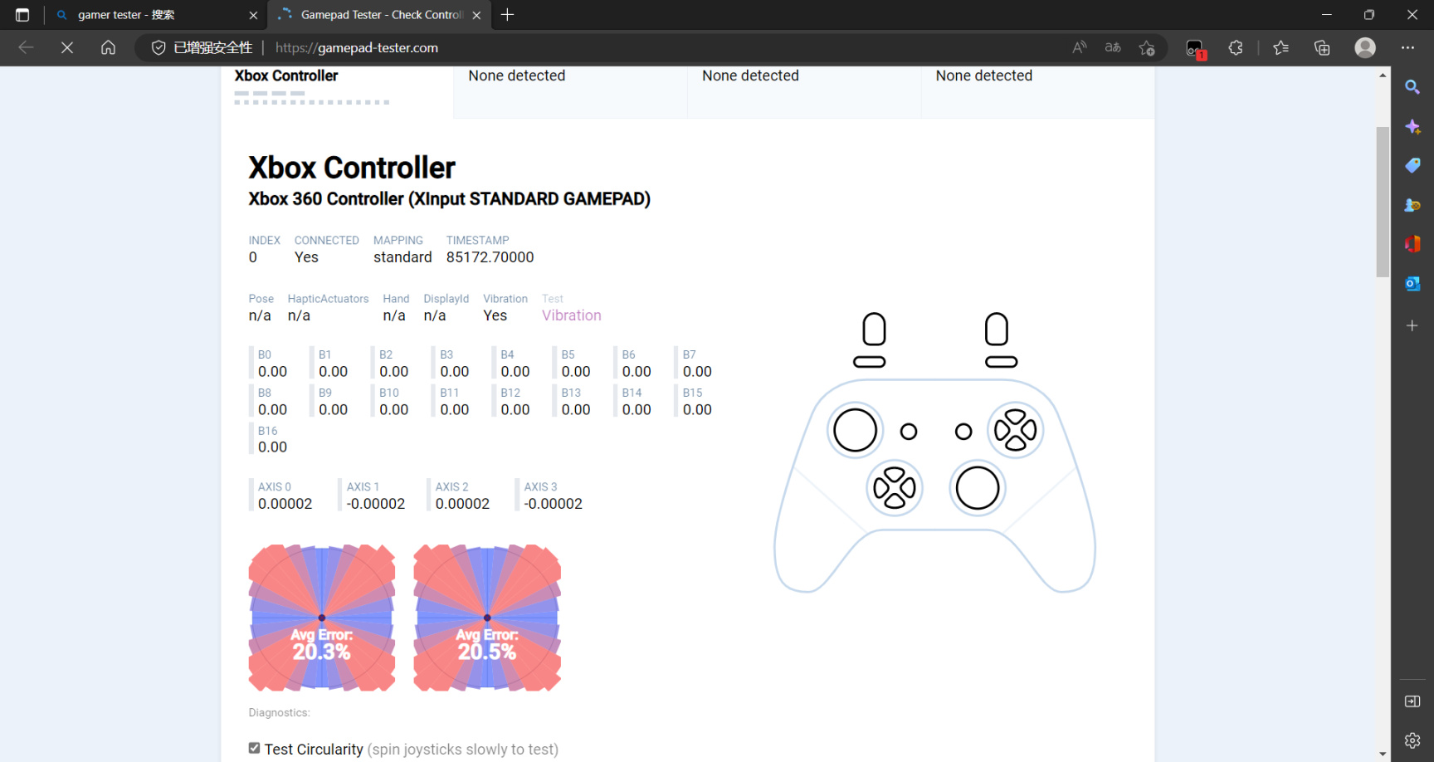This screenshot has height=762, width=1434.
Task: Click the small view button on diagram
Action: click(x=909, y=432)
